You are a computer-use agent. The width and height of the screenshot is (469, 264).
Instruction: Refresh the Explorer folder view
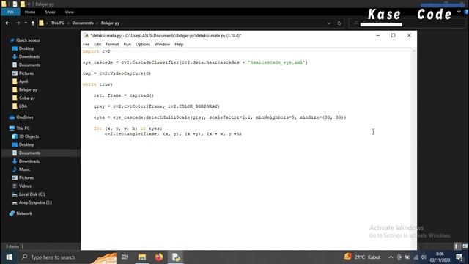[339, 23]
